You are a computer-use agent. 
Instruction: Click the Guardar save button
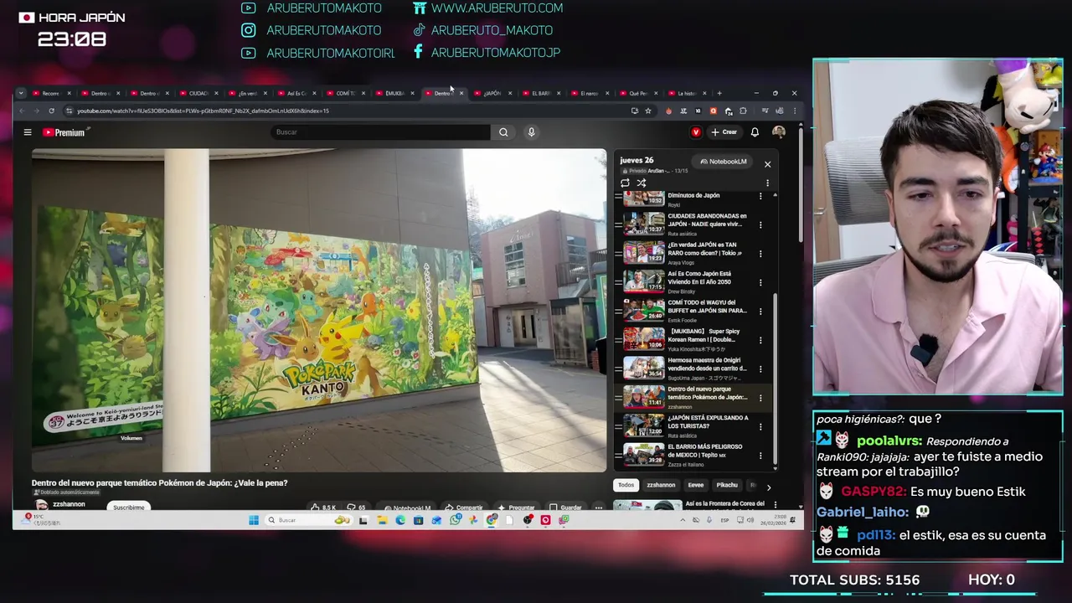[x=566, y=508]
